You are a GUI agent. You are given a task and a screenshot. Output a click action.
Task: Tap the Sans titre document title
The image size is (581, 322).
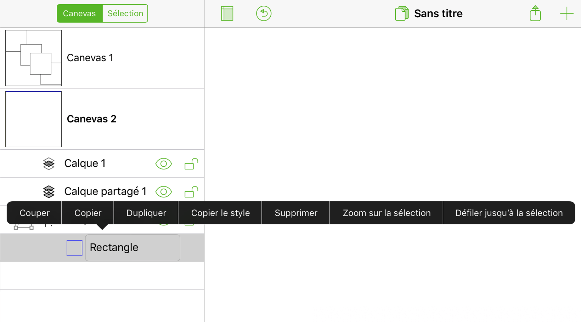438,13
